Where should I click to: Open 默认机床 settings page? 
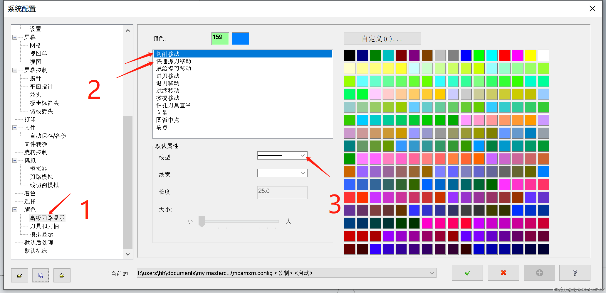click(x=36, y=251)
